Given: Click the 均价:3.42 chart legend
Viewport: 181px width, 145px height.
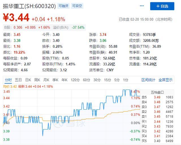Looking at the screenshot, I should [x=10, y=86].
